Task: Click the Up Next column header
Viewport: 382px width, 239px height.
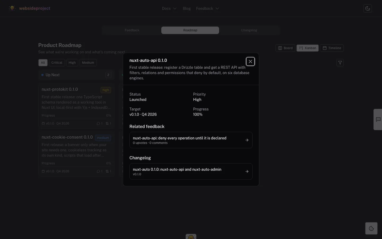Action: pos(76,75)
